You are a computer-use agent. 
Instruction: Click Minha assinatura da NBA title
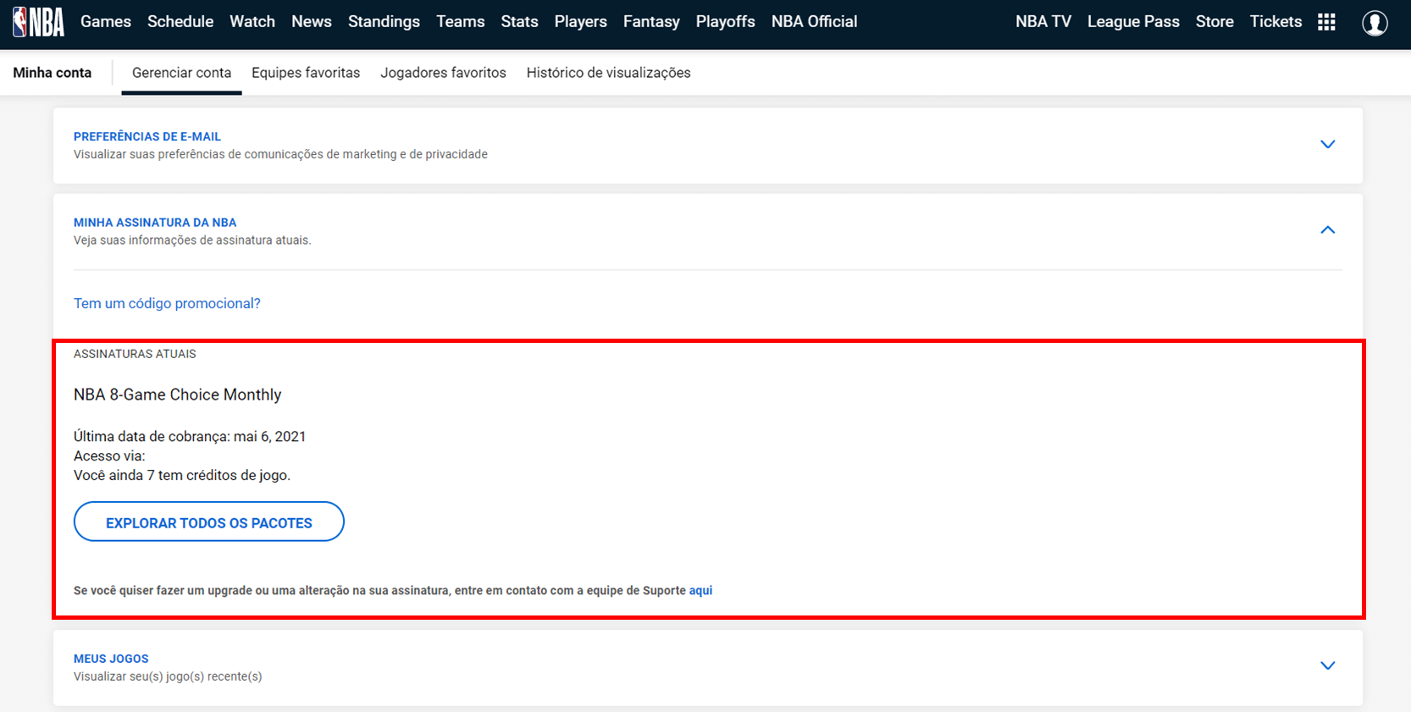point(155,223)
